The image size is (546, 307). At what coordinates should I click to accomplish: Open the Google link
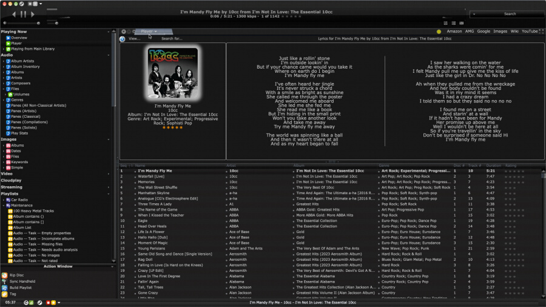point(484,32)
